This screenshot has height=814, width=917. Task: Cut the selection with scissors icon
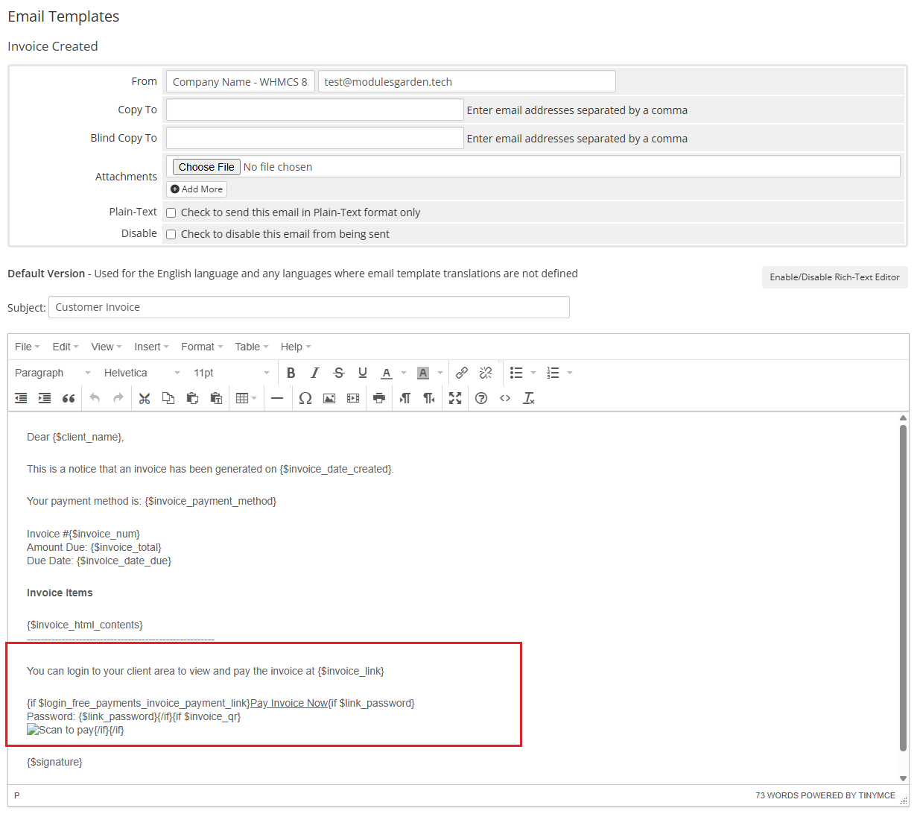point(145,398)
